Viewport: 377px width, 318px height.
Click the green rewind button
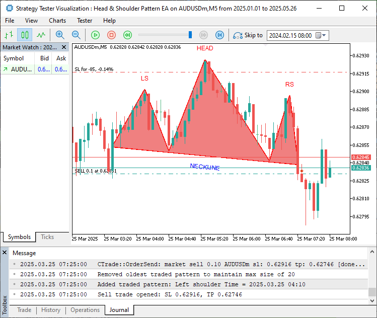click(x=128, y=35)
